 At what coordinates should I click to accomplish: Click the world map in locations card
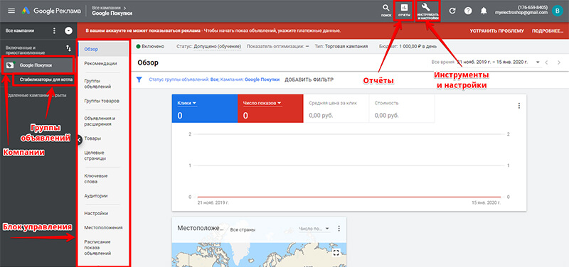(x=259, y=255)
